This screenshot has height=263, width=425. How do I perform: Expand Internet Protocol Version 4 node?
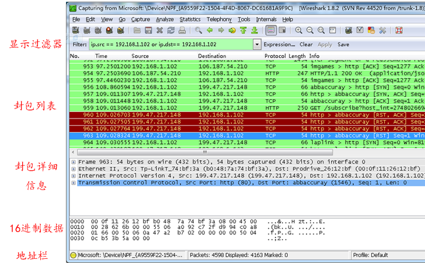coord(74,176)
